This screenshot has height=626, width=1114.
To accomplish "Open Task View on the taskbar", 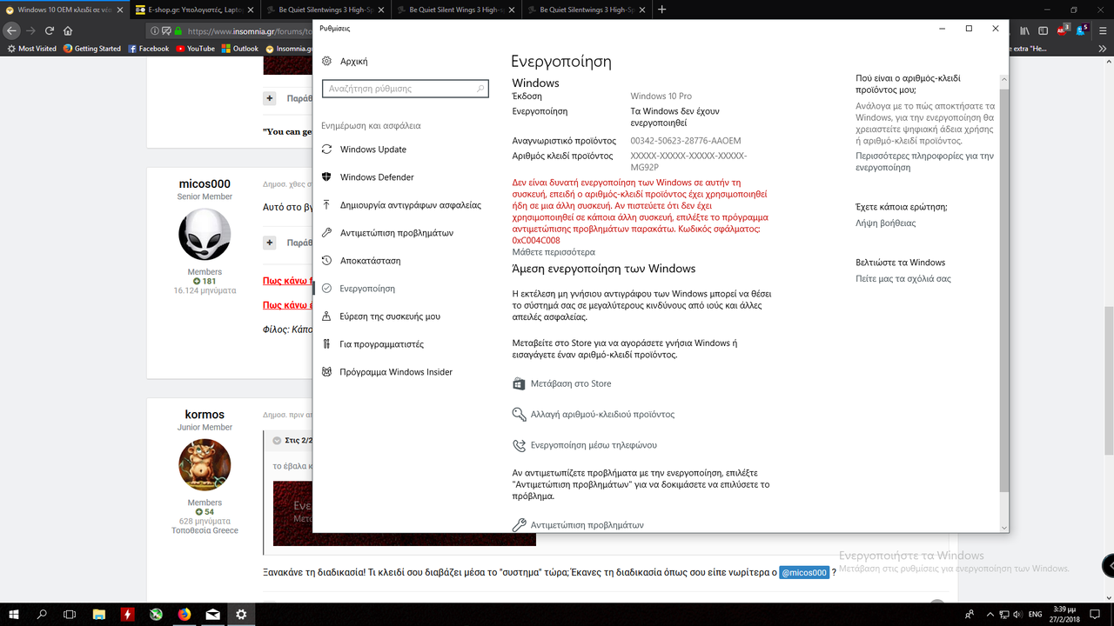I will pyautogui.click(x=70, y=614).
